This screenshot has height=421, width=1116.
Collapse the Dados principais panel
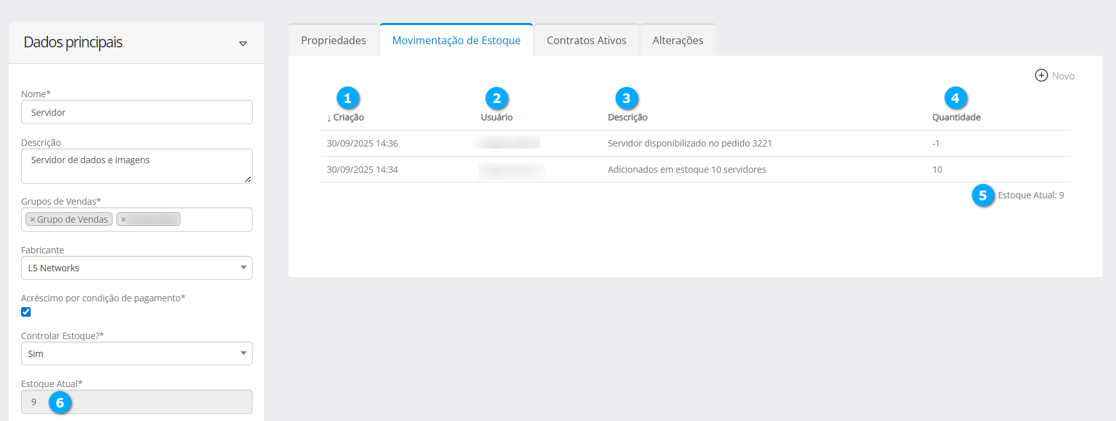pos(243,44)
